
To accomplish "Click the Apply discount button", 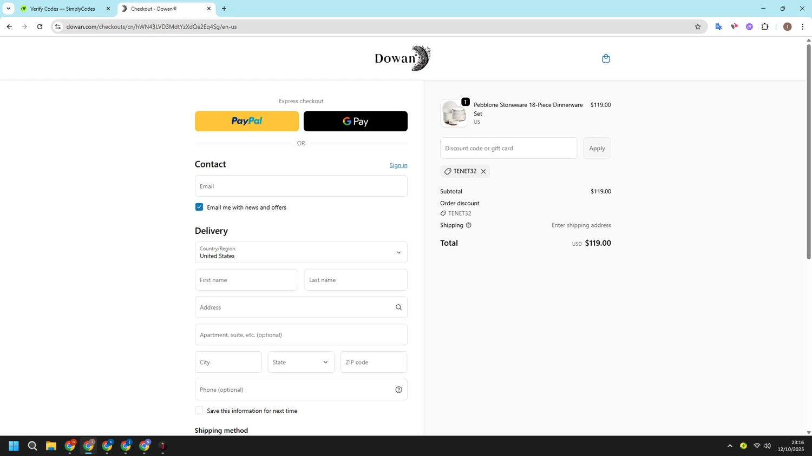I will [x=597, y=148].
